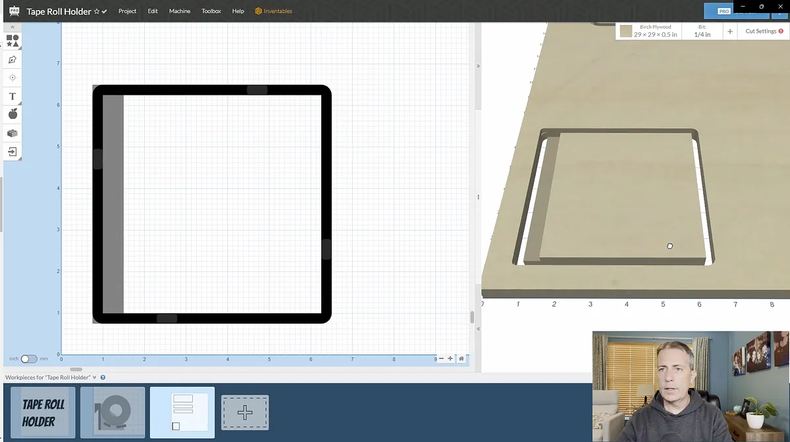Select the TAPE ROLL HOLDER workpiece thumbnail
The height and width of the screenshot is (442, 790).
[43, 412]
